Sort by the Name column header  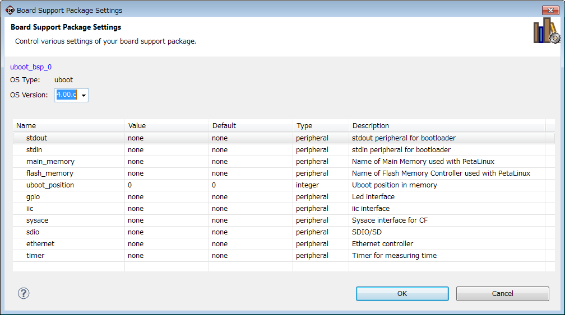26,126
